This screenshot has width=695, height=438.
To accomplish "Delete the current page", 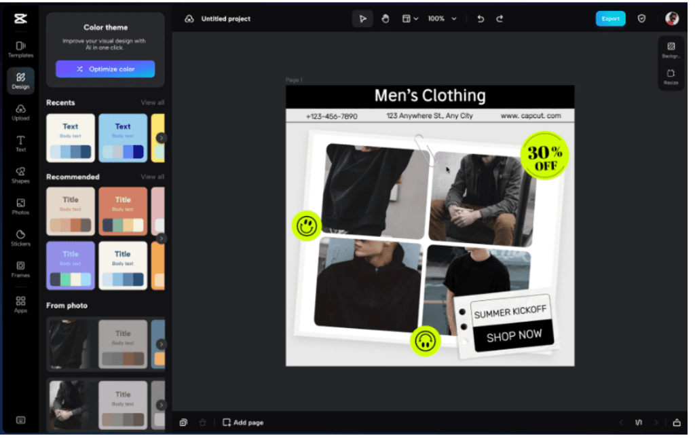I will click(202, 422).
